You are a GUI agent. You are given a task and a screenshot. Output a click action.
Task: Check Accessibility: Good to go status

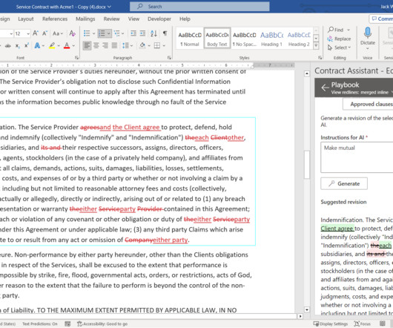102,324
